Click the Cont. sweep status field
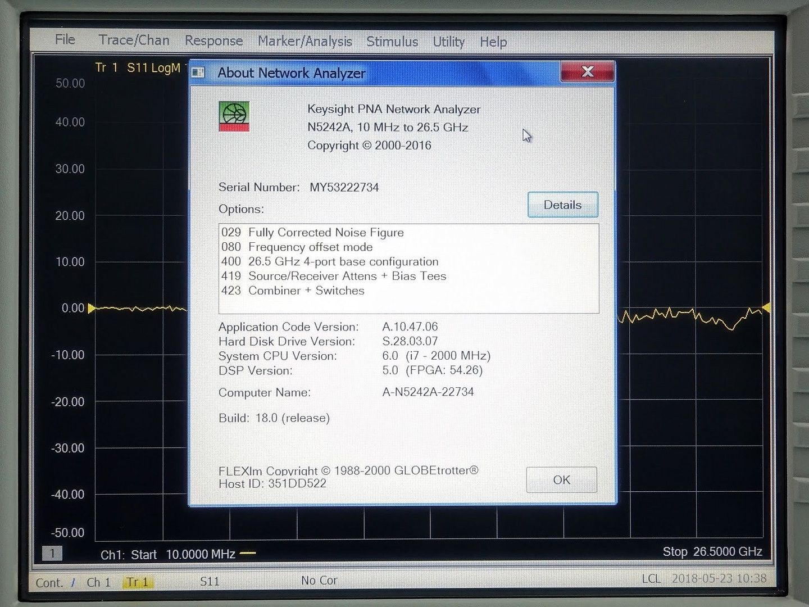Screen dimensions: 809x607 click(49, 583)
